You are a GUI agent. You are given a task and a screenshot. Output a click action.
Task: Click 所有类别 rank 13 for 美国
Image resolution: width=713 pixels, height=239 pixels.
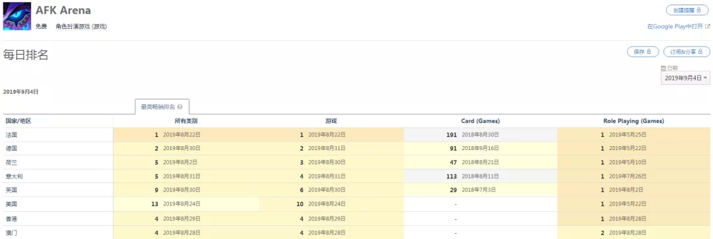tap(154, 204)
